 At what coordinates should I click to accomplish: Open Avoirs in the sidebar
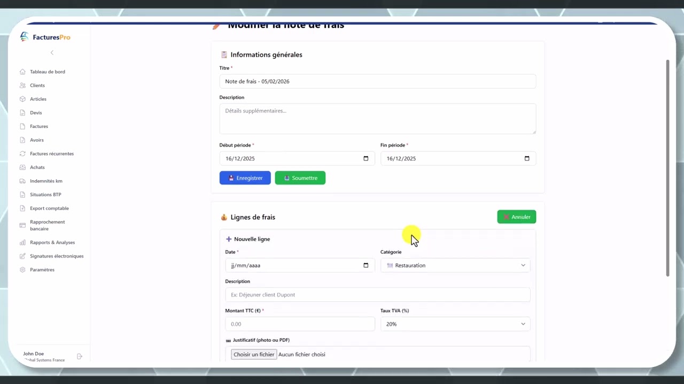pos(37,140)
